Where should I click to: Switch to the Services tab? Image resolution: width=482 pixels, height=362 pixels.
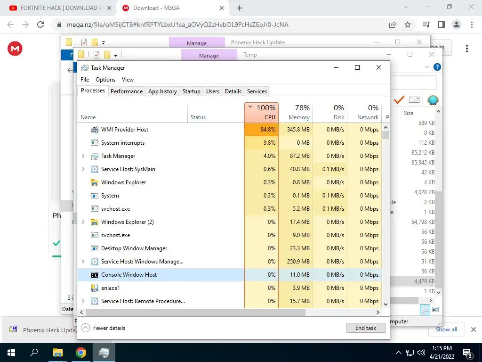[x=257, y=91]
